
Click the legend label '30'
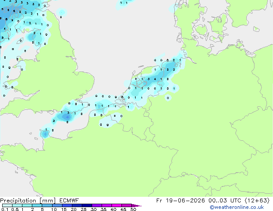[x=93, y=209]
